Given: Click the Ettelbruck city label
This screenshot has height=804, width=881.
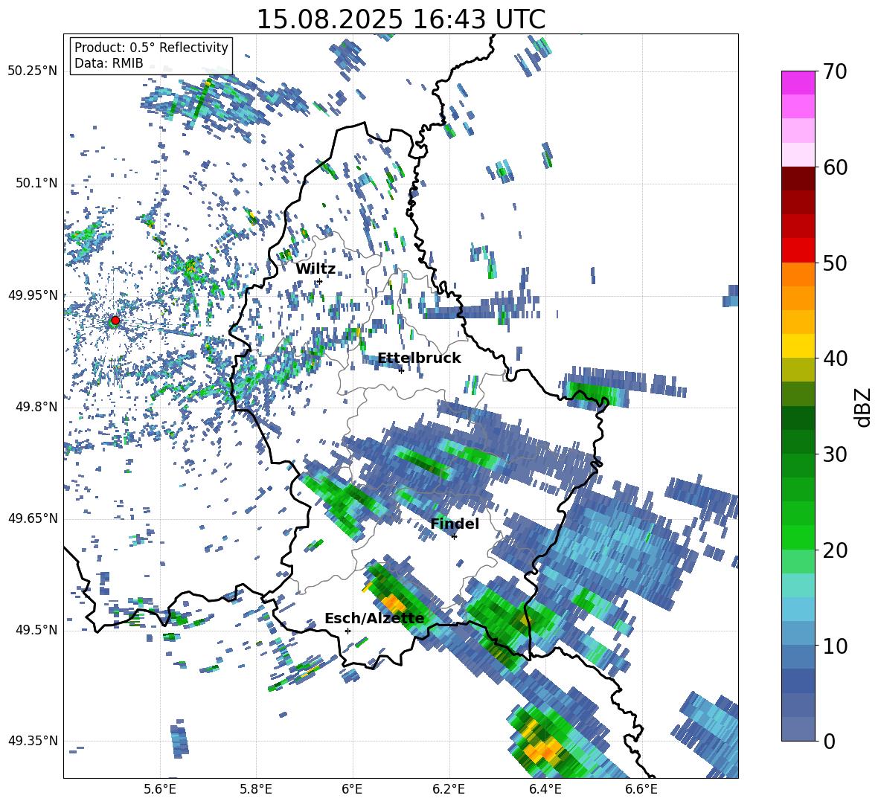Looking at the screenshot, I should click(x=419, y=358).
